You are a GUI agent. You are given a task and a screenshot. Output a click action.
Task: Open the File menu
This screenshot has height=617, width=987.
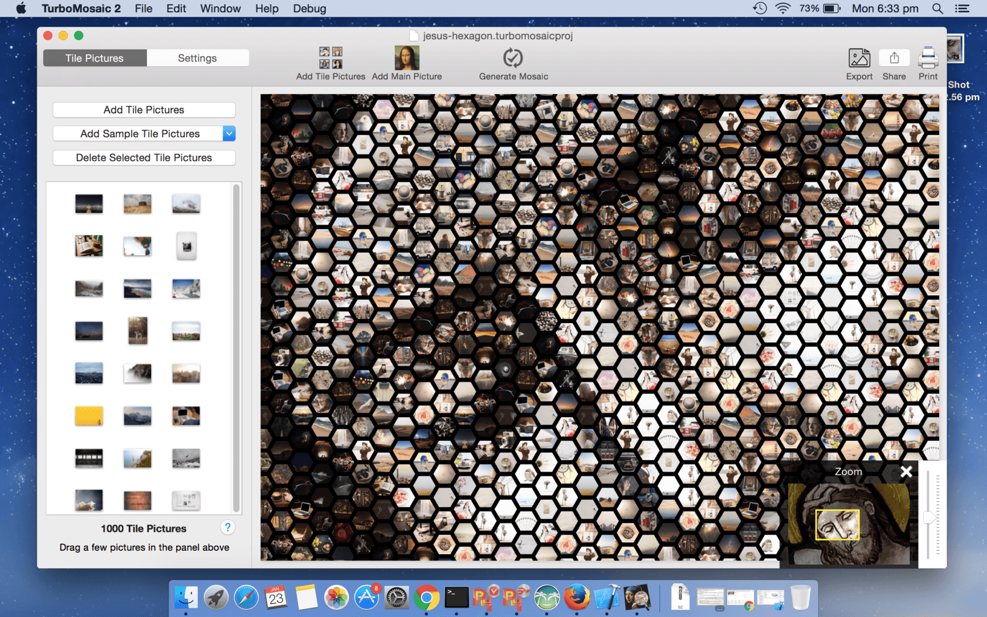point(143,9)
